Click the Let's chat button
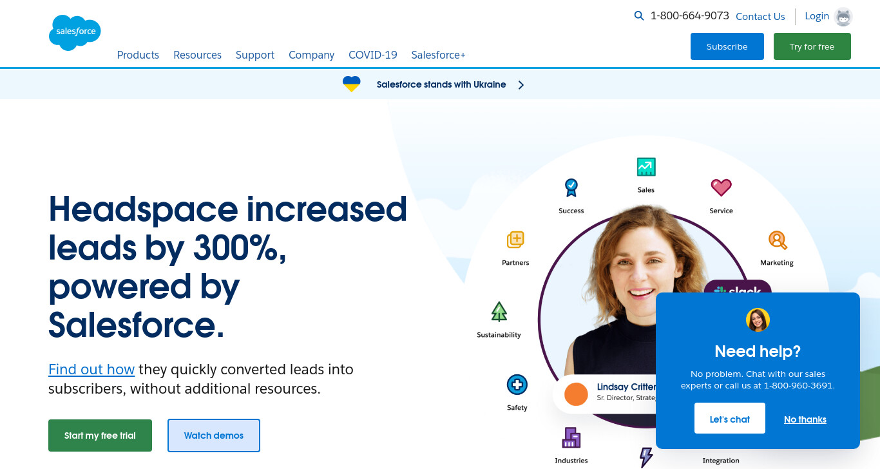Viewport: 880px width, 469px height. pos(730,419)
